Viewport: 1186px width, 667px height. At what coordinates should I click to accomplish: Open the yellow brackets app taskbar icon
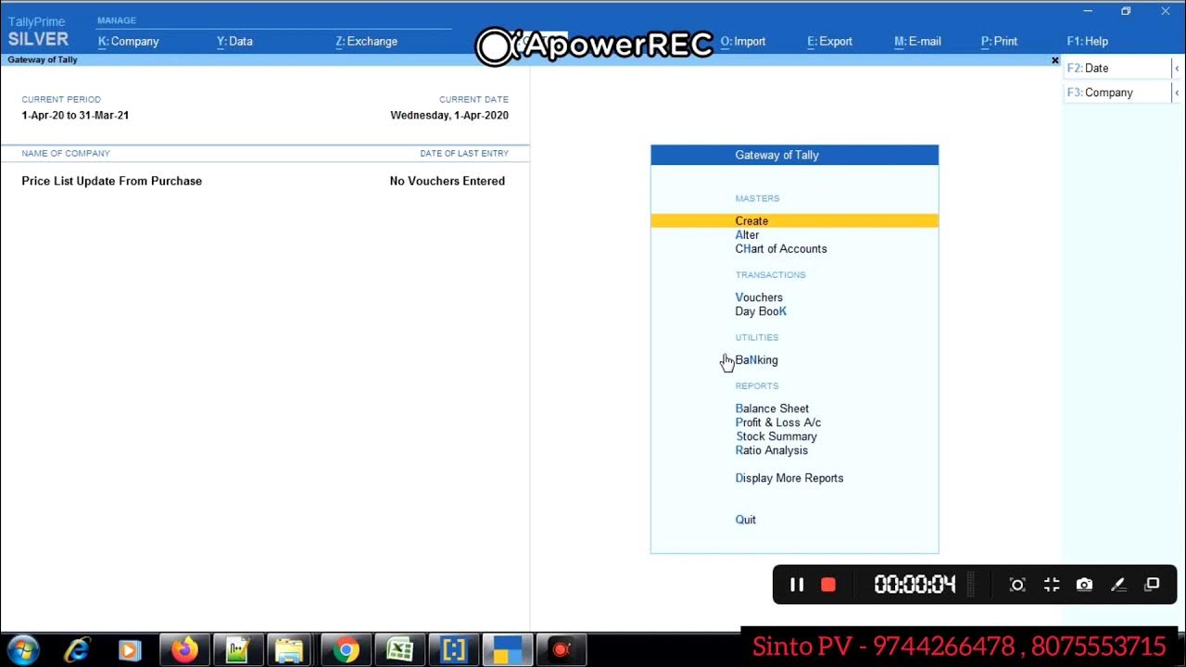pyautogui.click(x=453, y=650)
